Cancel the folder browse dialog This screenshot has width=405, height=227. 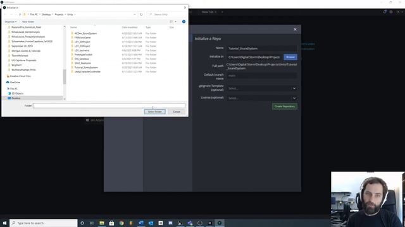click(177, 112)
